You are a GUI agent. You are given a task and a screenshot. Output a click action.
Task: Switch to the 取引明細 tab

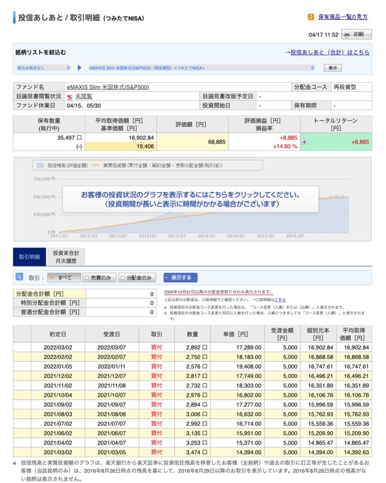click(29, 257)
